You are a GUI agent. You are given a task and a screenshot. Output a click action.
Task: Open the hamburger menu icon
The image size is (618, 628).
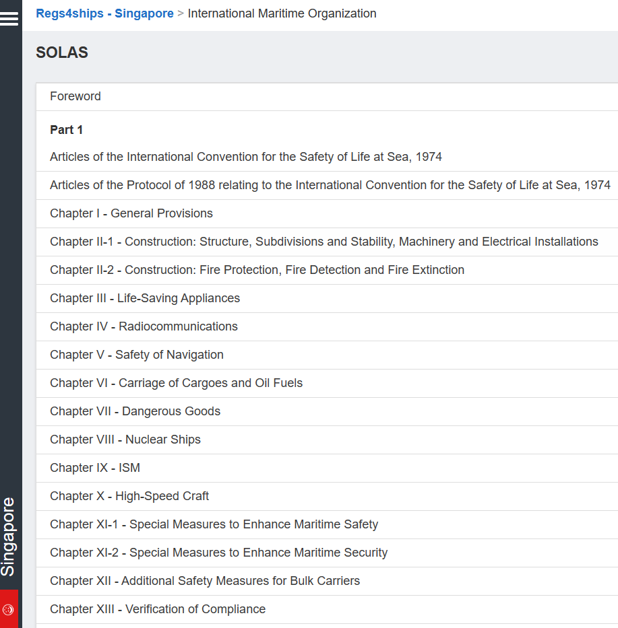point(9,18)
